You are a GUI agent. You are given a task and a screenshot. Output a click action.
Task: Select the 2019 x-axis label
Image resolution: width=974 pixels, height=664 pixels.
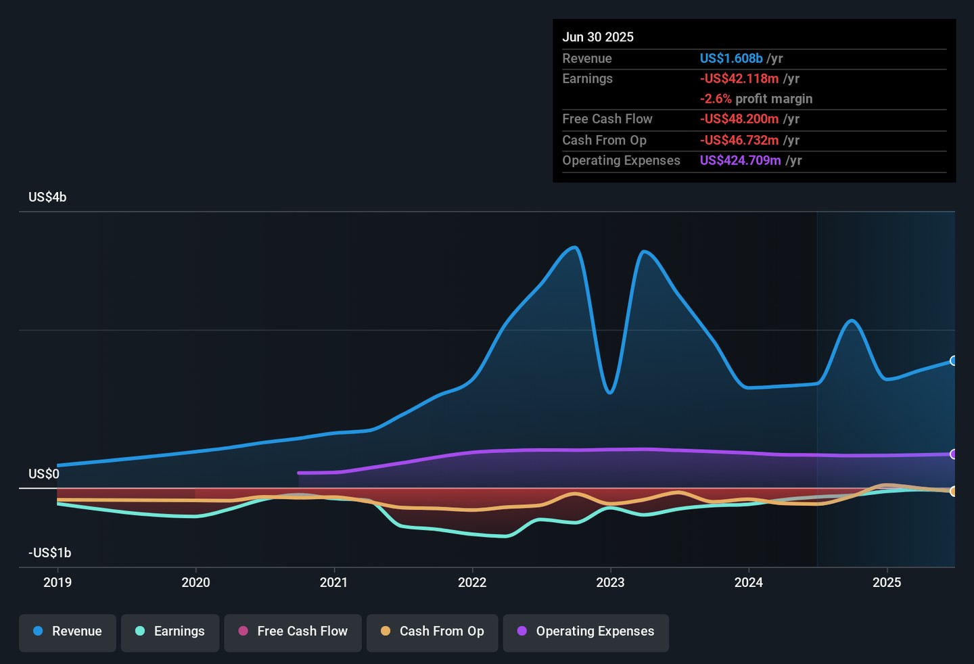(x=57, y=582)
